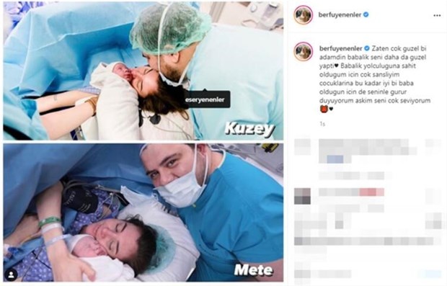447x286 pixels.
Task: Click the caption text 'Zaten cok guzel'
Action: (395, 48)
